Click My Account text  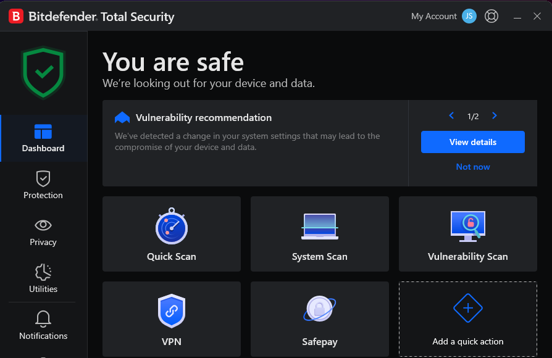tap(433, 16)
